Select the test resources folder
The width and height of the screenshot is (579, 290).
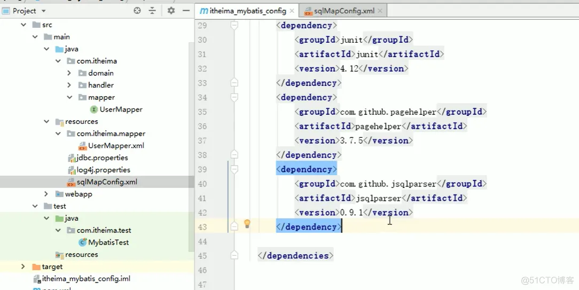click(82, 255)
